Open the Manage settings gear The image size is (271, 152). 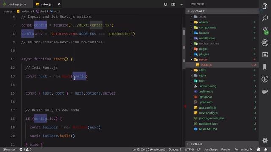265,141
